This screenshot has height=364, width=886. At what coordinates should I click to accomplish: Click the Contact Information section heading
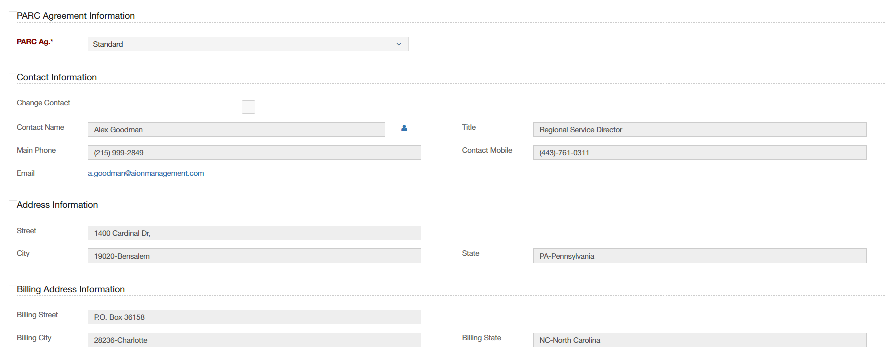point(57,77)
